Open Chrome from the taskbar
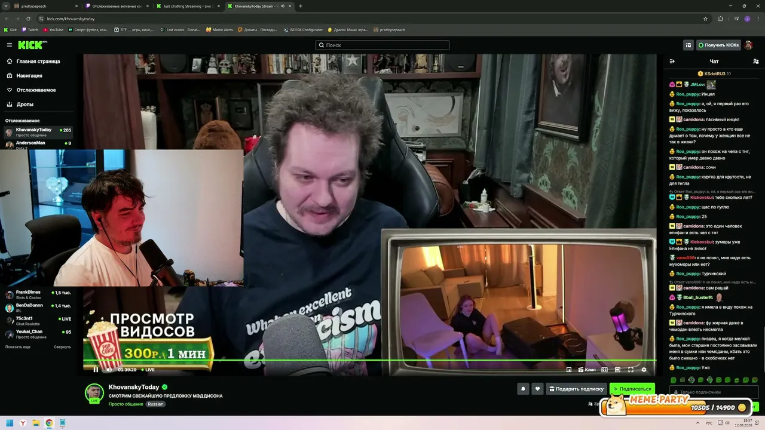 pyautogui.click(x=49, y=423)
